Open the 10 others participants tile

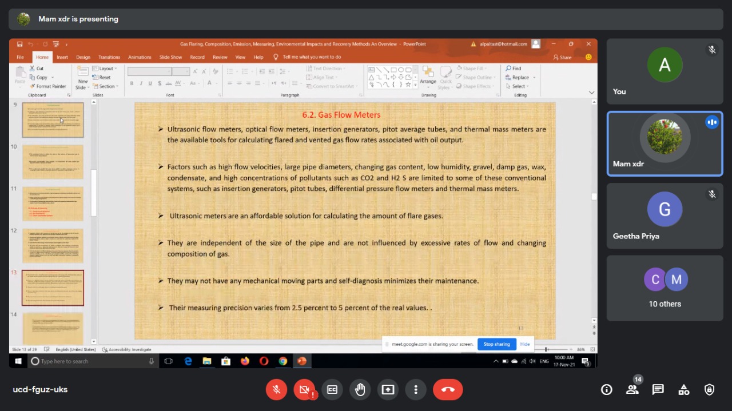click(665, 288)
